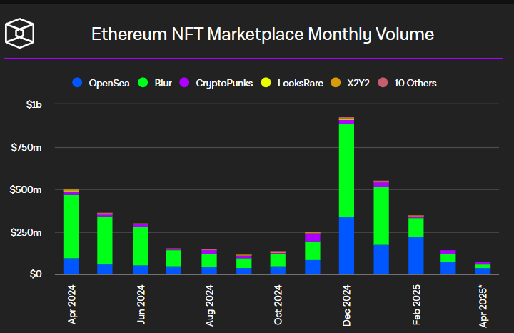Click the Apr 2025* axis label
The width and height of the screenshot is (514, 333).
pyautogui.click(x=484, y=306)
